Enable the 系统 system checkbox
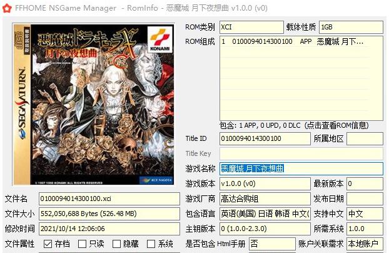 tap(151, 244)
